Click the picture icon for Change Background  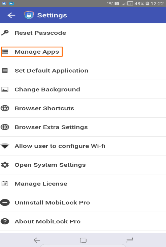pyautogui.click(x=5, y=89)
